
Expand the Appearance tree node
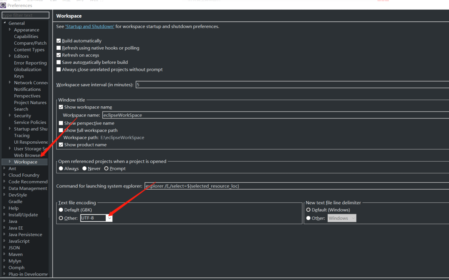(10, 30)
